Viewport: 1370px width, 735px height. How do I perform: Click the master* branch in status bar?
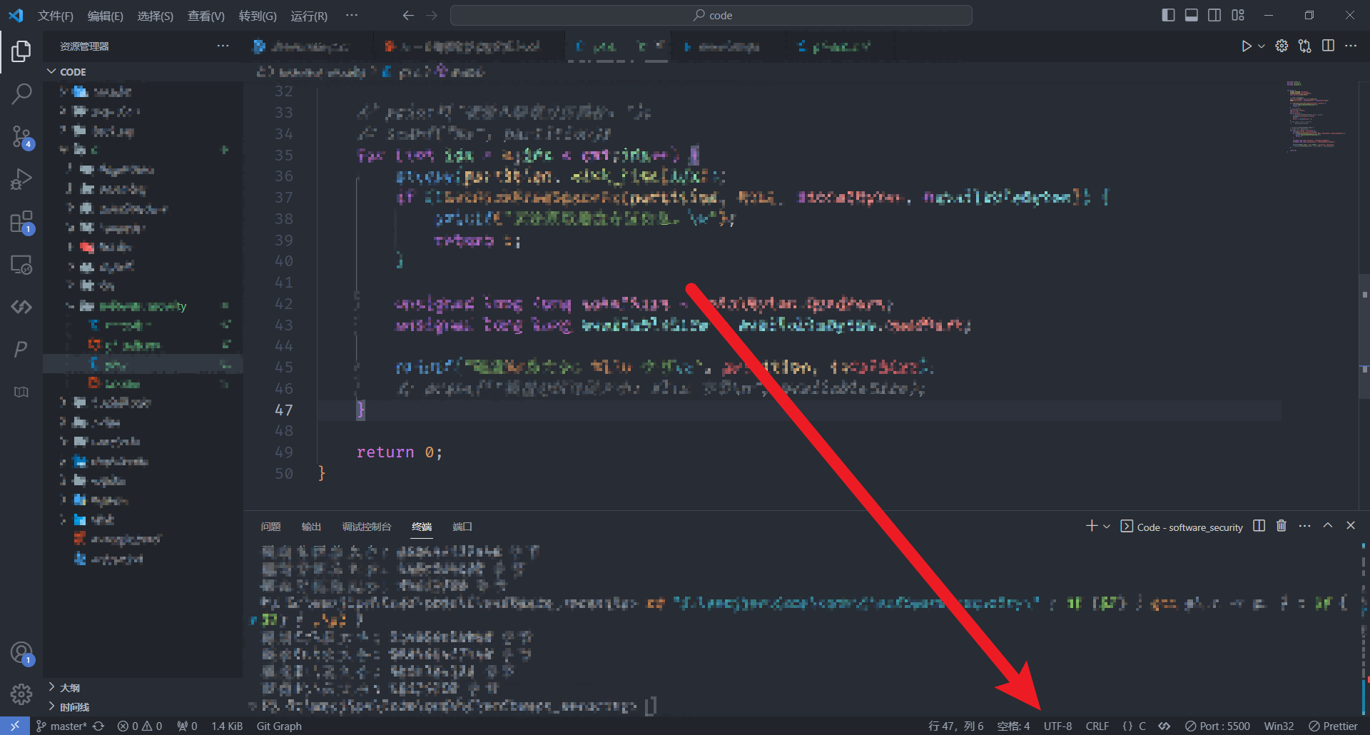(61, 726)
